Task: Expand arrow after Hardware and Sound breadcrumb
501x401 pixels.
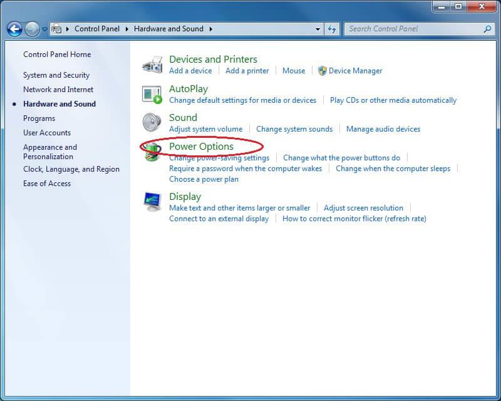Action: coord(211,29)
